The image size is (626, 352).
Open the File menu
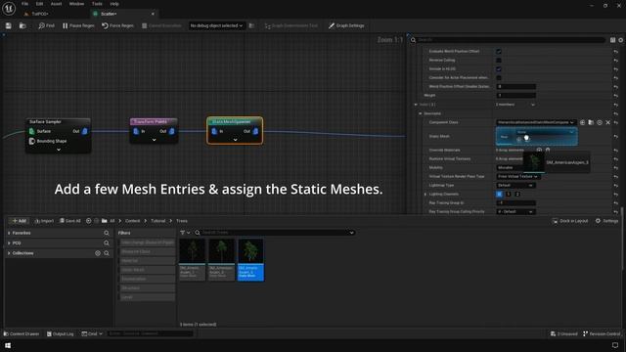tap(24, 4)
